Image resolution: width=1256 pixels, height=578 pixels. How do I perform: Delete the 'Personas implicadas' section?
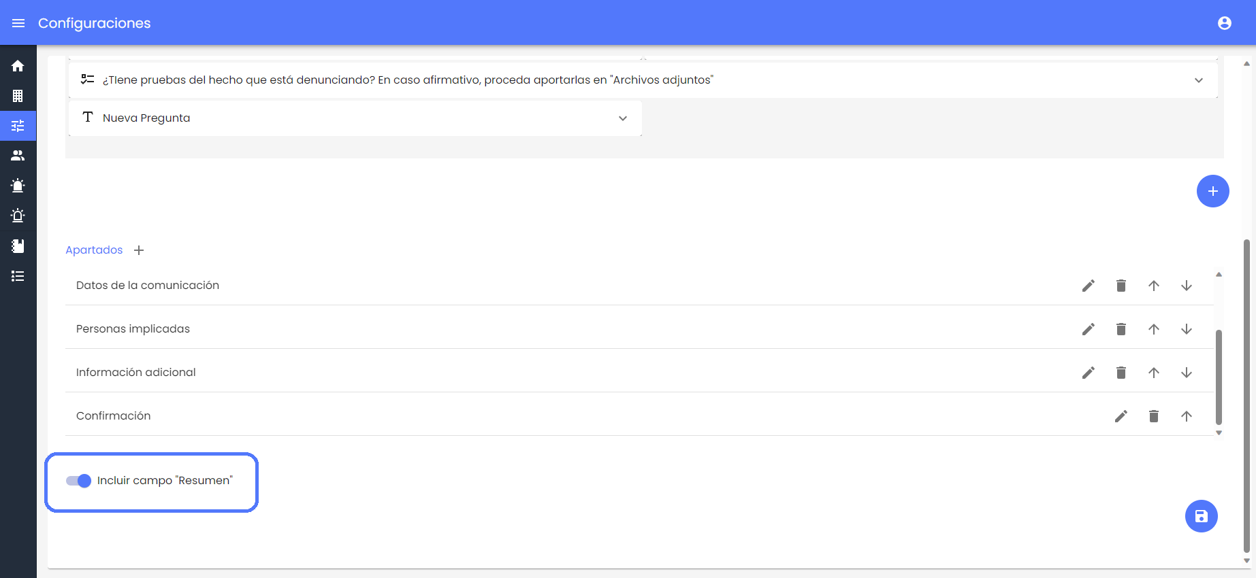pyautogui.click(x=1121, y=329)
